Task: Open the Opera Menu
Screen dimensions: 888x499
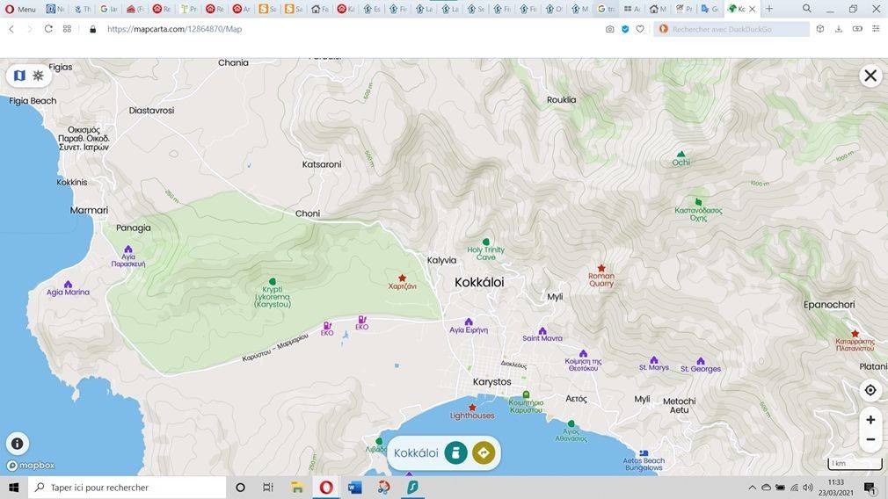Action: coord(20,9)
